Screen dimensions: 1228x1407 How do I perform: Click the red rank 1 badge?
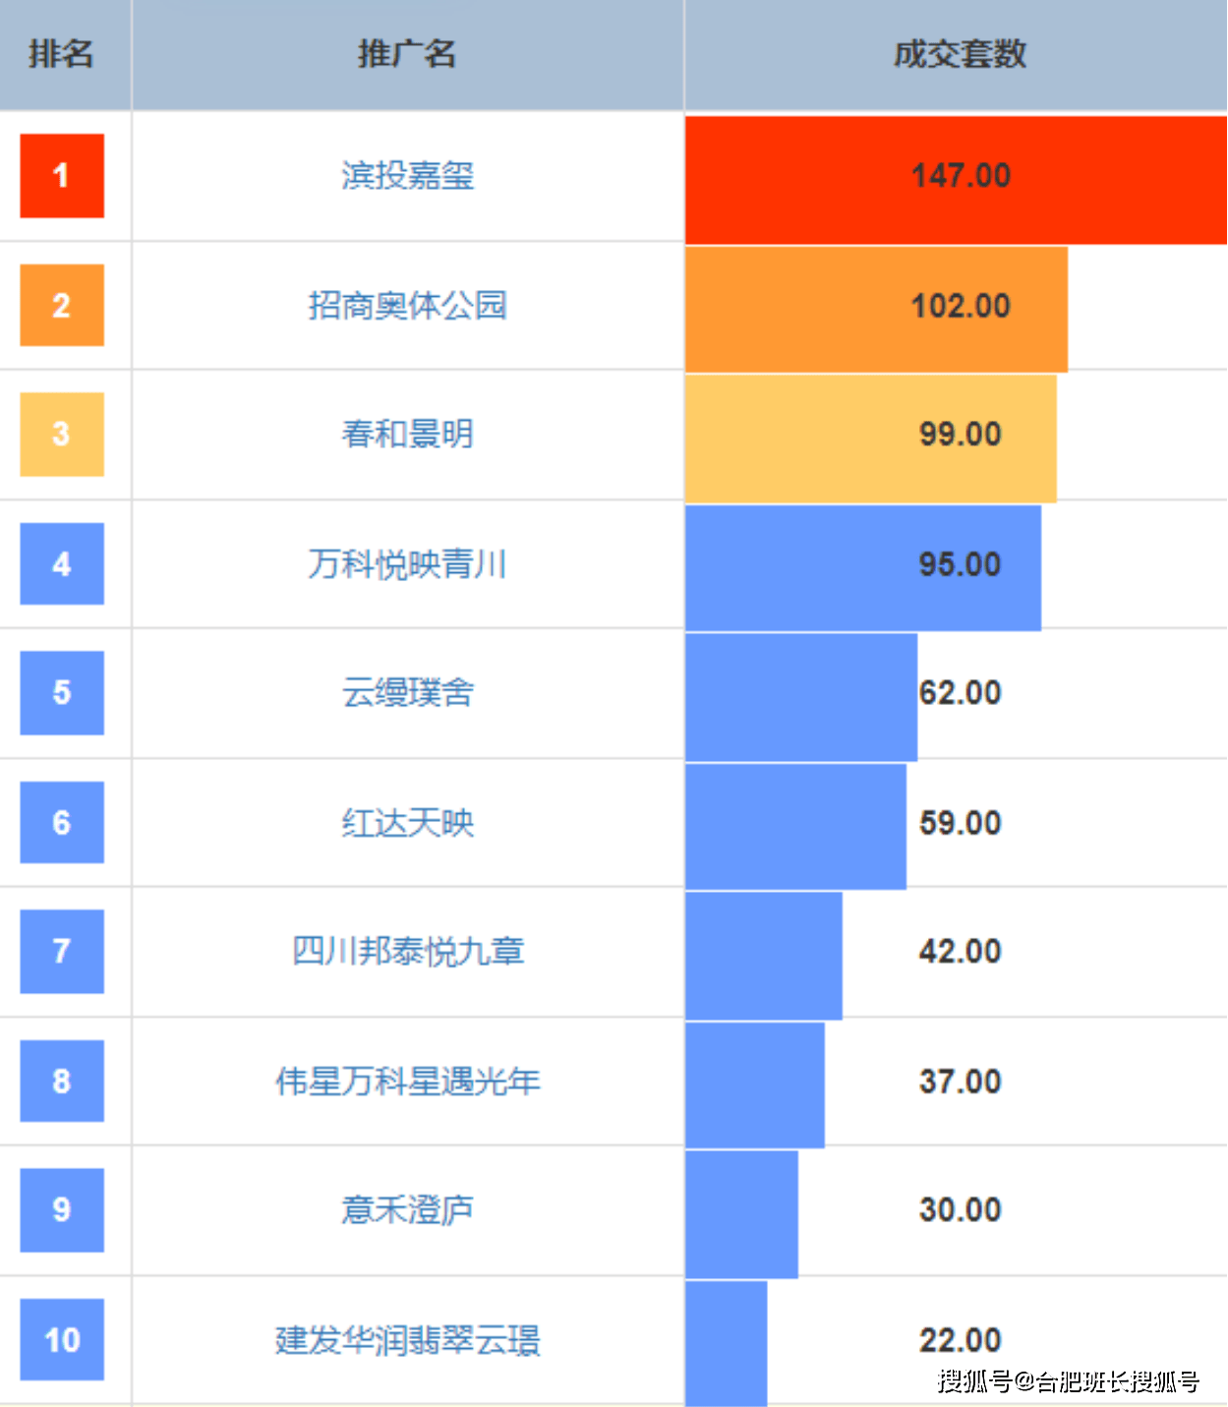point(62,176)
